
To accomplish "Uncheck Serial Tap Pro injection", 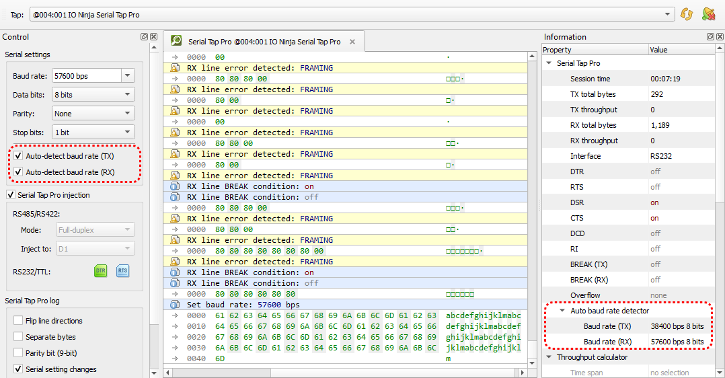I will pyautogui.click(x=11, y=195).
